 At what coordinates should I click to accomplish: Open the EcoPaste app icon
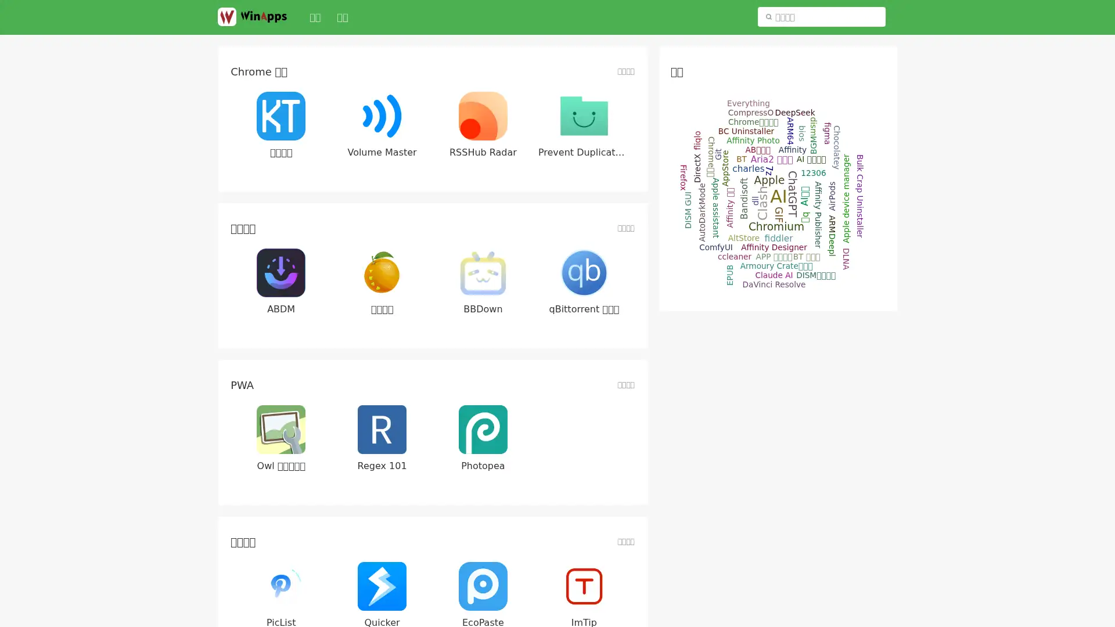(483, 586)
